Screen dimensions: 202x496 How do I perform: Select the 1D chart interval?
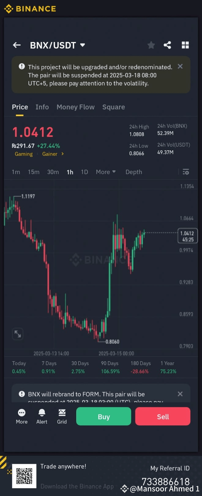(84, 172)
